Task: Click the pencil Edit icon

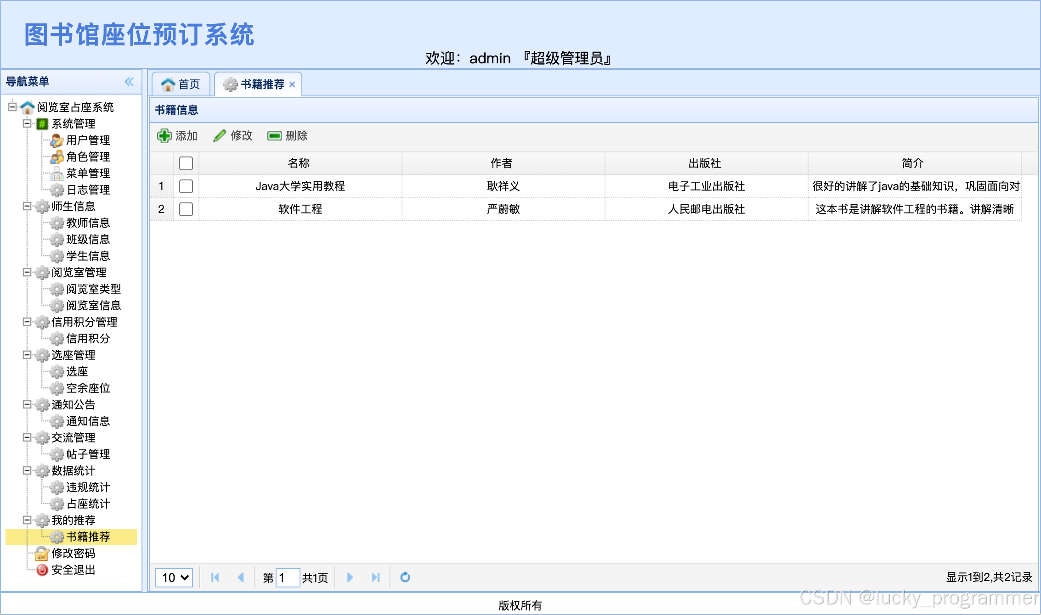Action: click(x=220, y=136)
